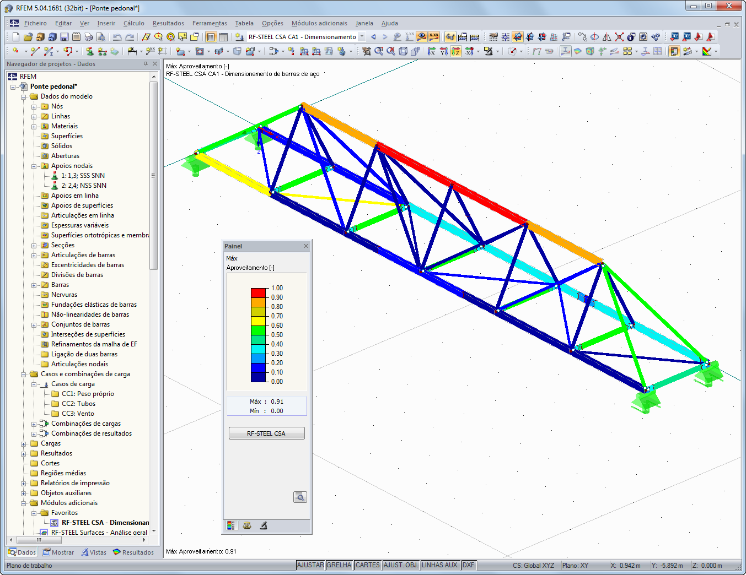Switch to the Vistas navigator tab

(94, 552)
